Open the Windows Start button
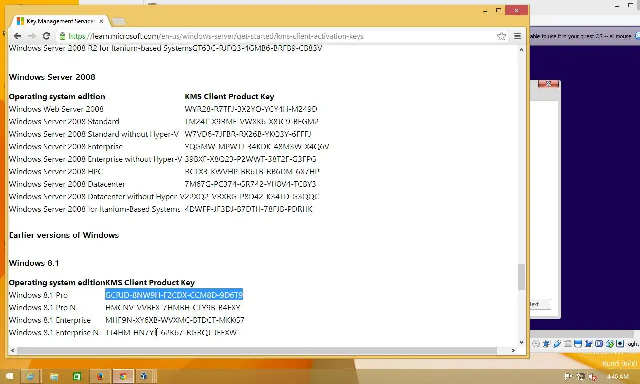The image size is (640, 384). [9, 376]
